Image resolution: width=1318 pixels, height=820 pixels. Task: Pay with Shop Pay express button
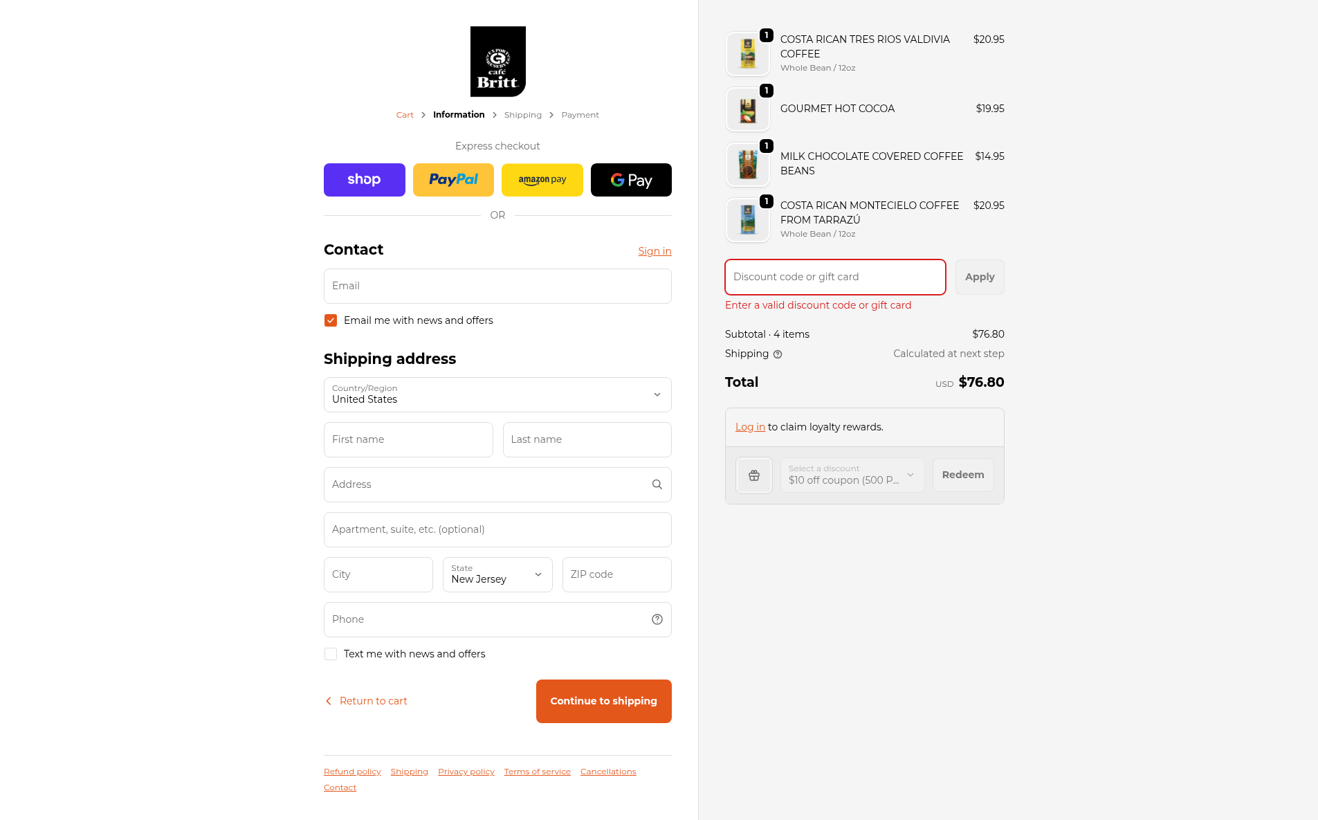[x=364, y=180]
